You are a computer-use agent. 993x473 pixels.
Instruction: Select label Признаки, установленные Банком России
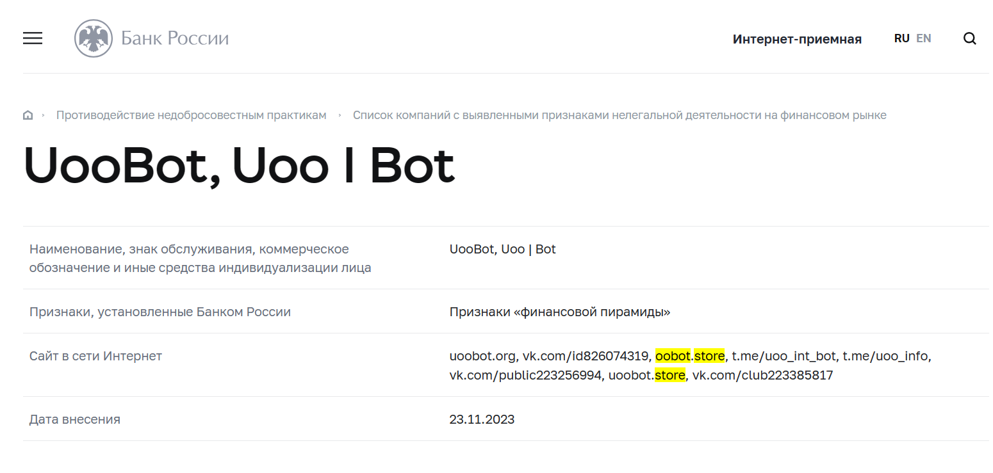[160, 312]
